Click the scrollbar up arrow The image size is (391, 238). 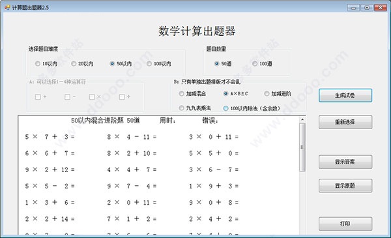tap(302, 120)
